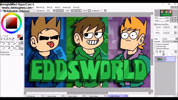Adjust the Zoom slider in navigator
This screenshot has width=178, height=100.
coord(162,19)
